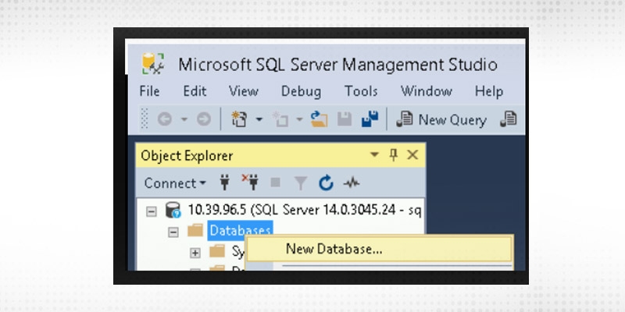Open the New Project dropdown arrow
625x312 pixels.
click(x=259, y=119)
